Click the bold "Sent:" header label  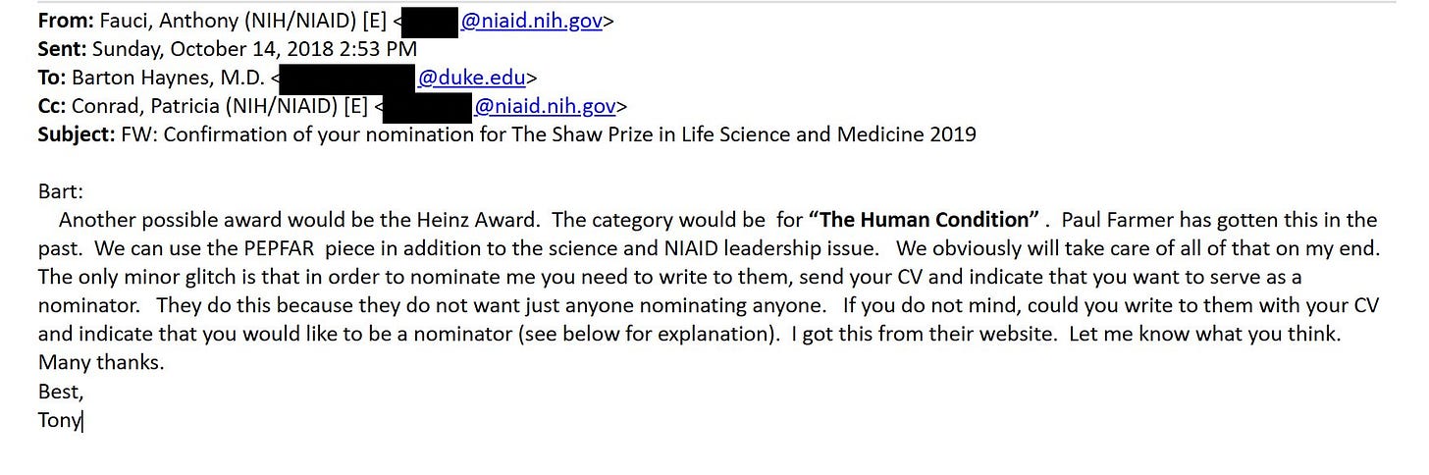click(62, 49)
